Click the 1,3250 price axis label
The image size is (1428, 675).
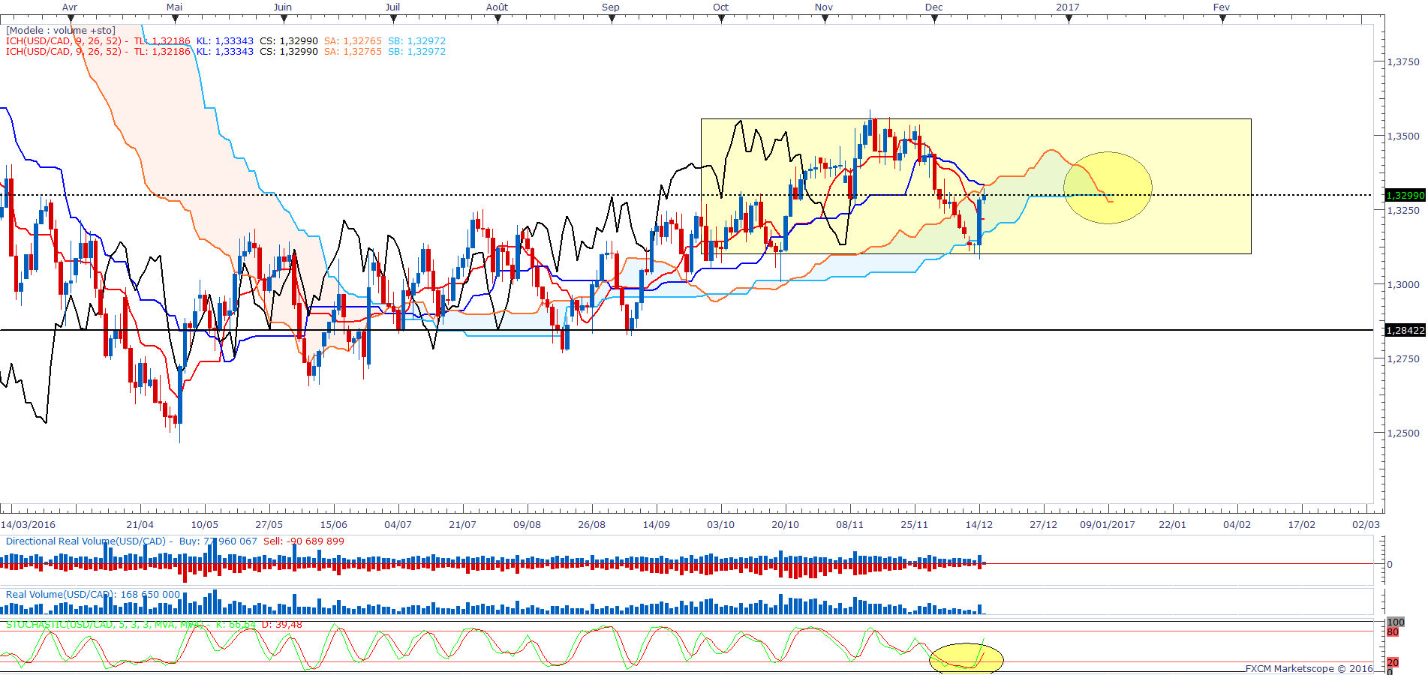(1403, 211)
